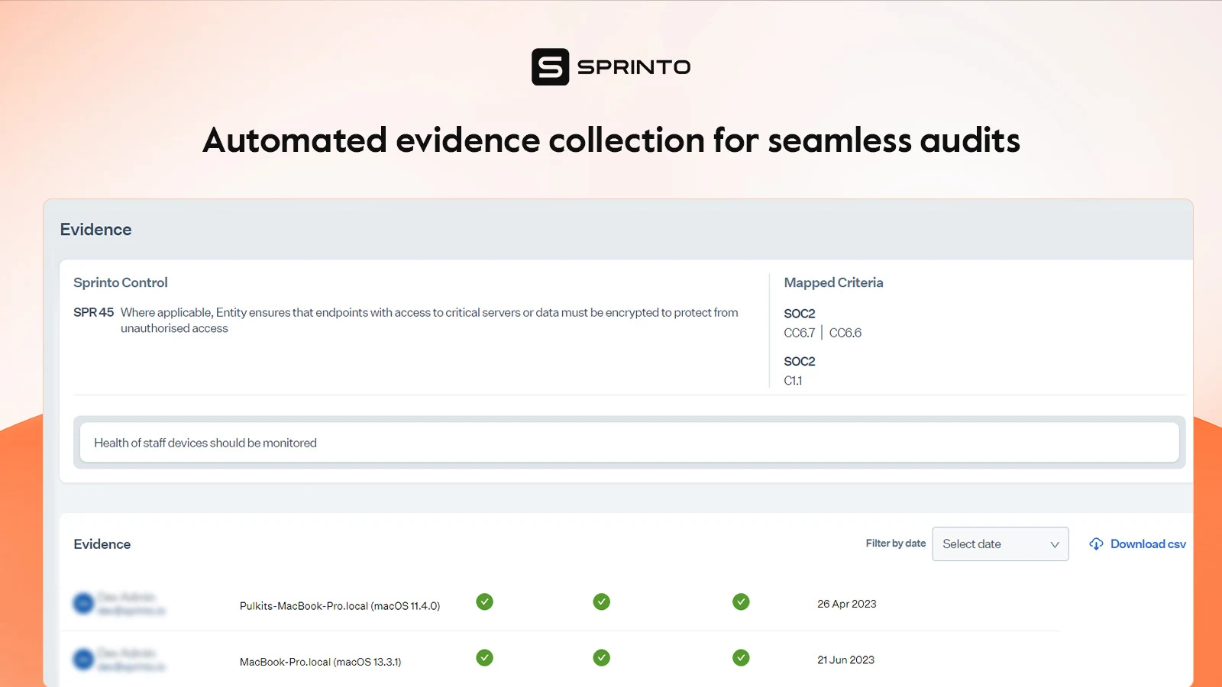
Task: Open the CC6.7 criterion under SOC2
Action: (x=800, y=332)
